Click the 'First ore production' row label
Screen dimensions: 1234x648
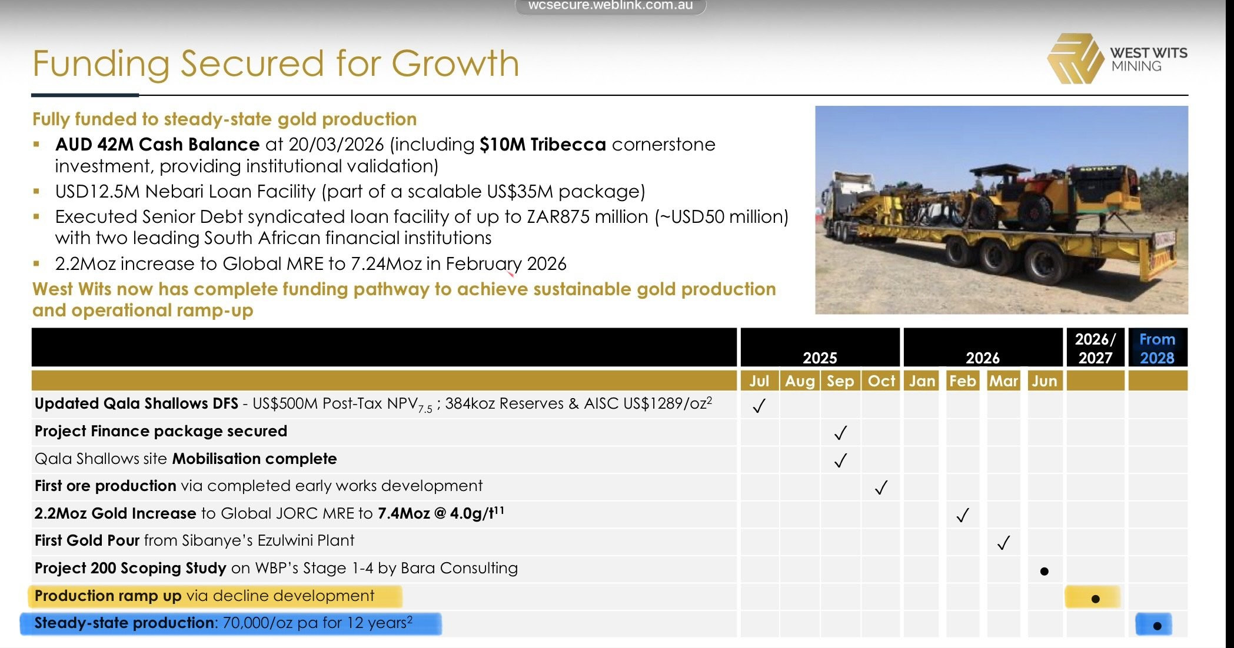click(x=258, y=486)
